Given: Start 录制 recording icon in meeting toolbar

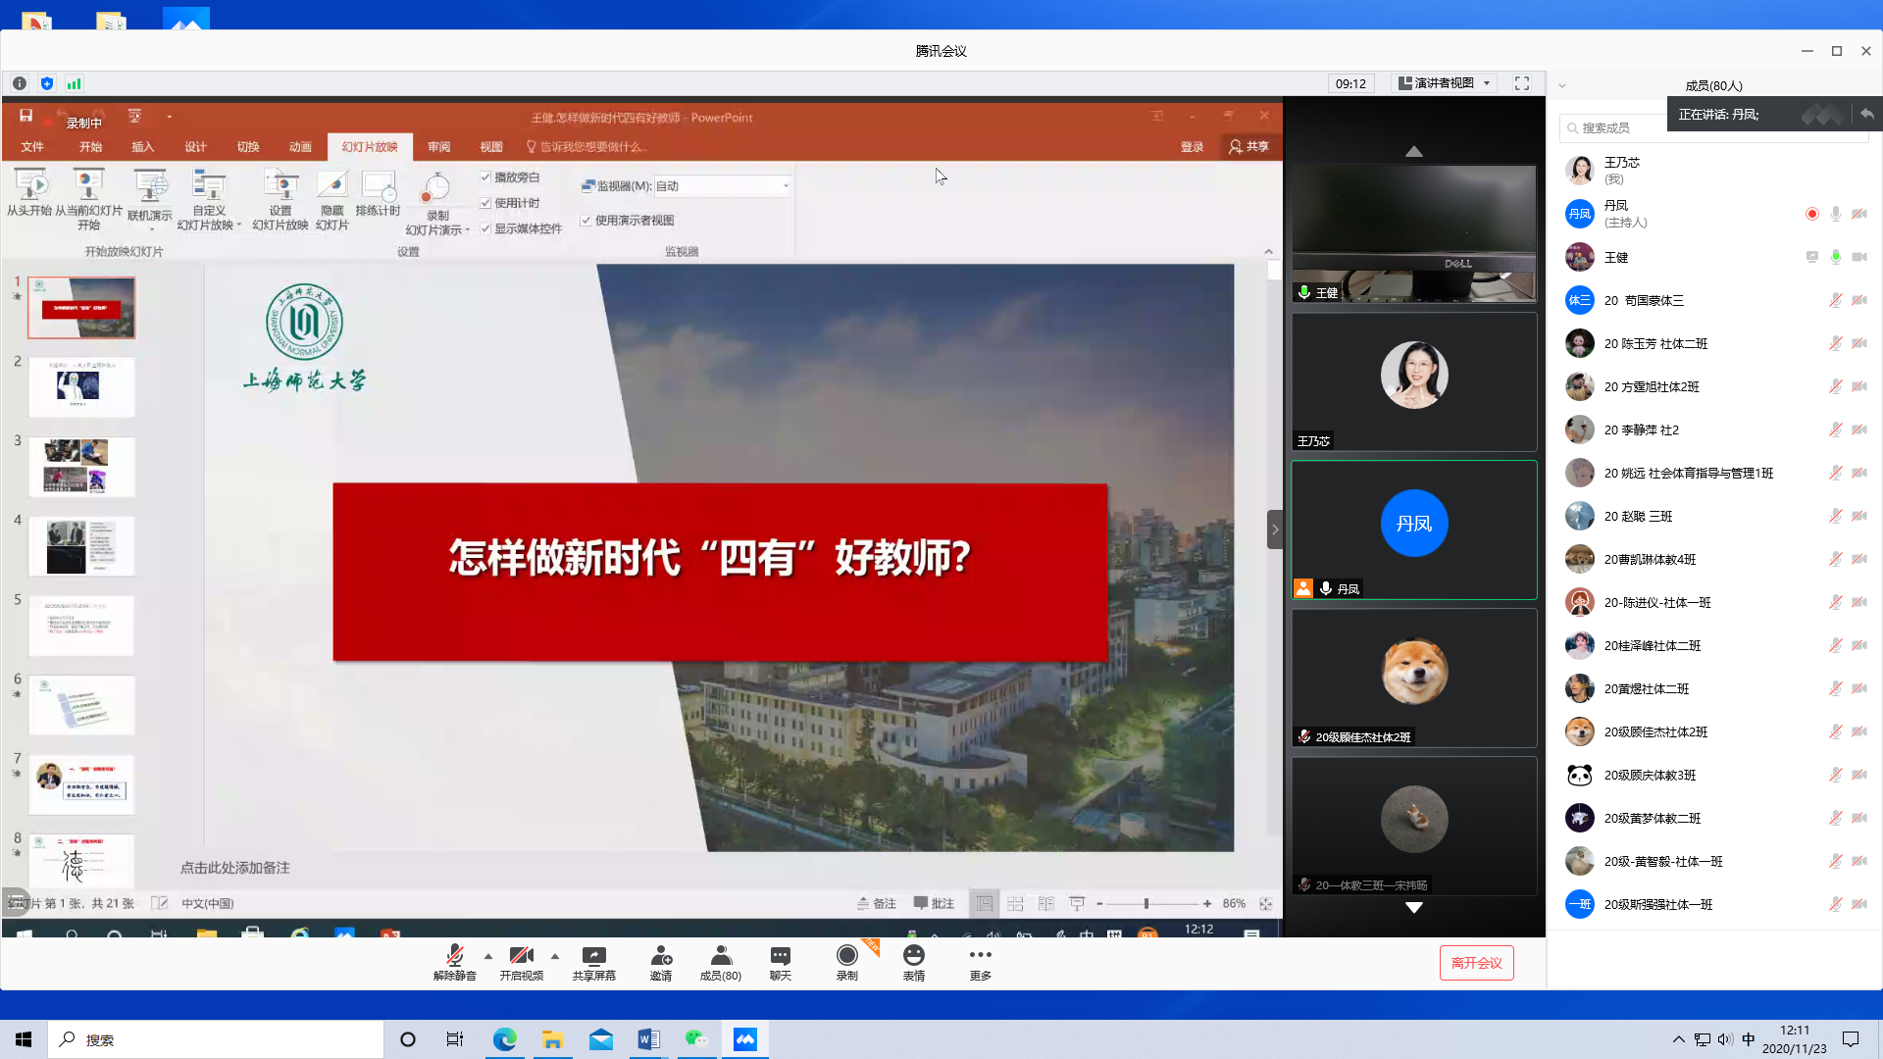Looking at the screenshot, I should coord(846,955).
